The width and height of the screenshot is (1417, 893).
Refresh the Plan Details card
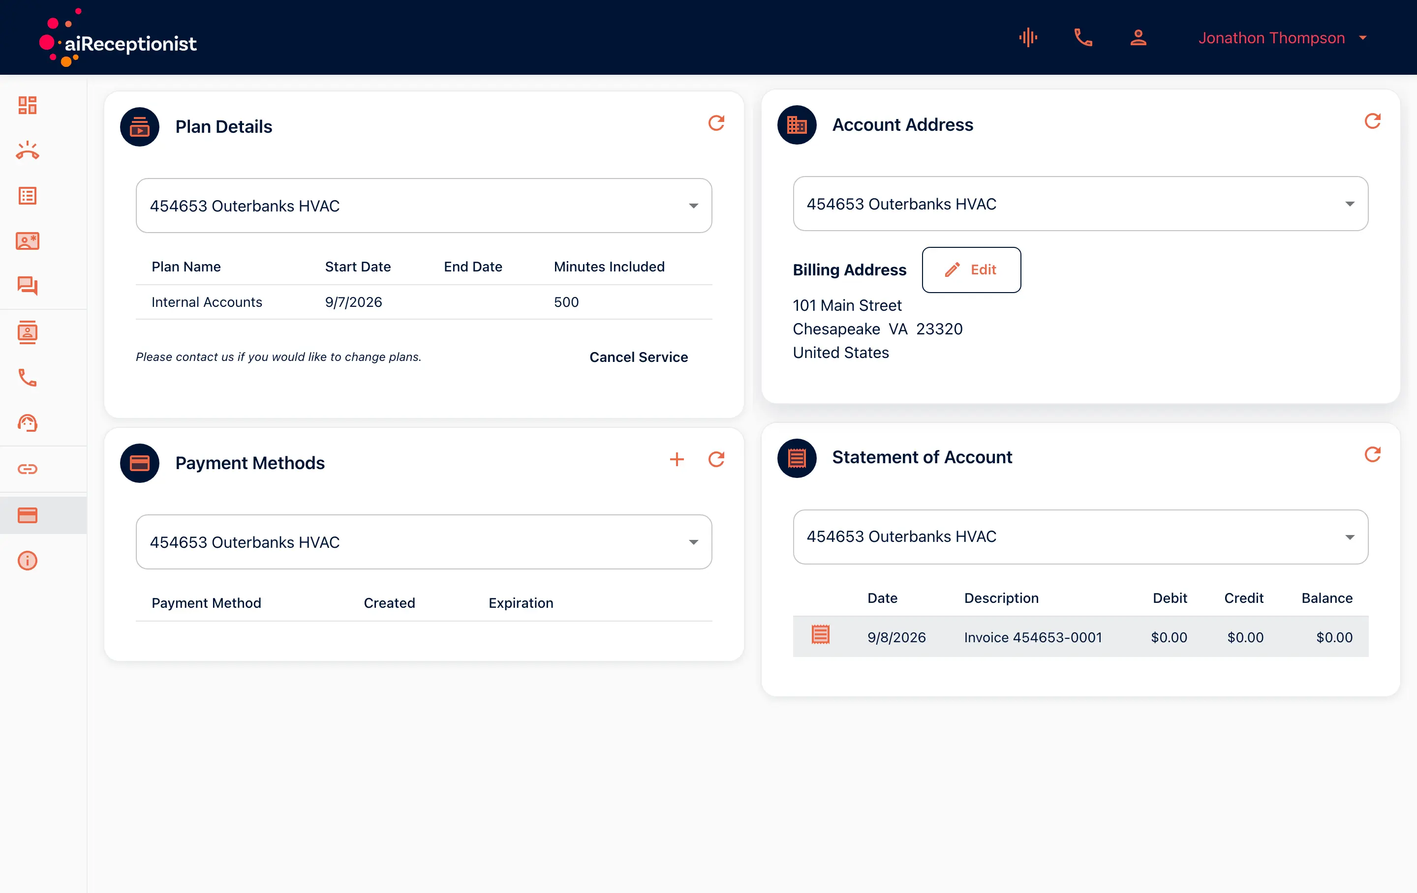point(716,123)
